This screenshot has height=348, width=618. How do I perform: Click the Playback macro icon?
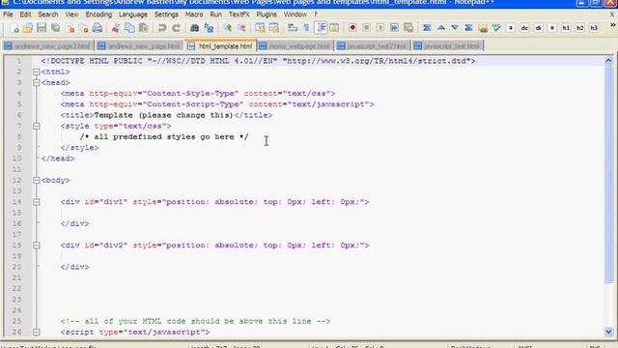[380, 28]
